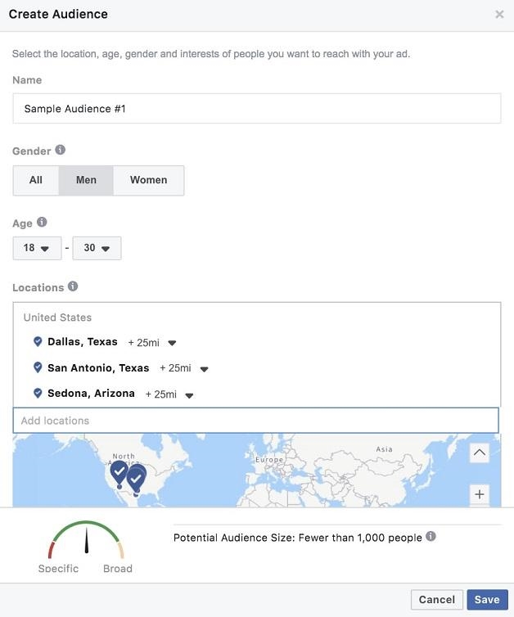
Task: Zoom in the map with plus icon
Action: pyautogui.click(x=479, y=494)
